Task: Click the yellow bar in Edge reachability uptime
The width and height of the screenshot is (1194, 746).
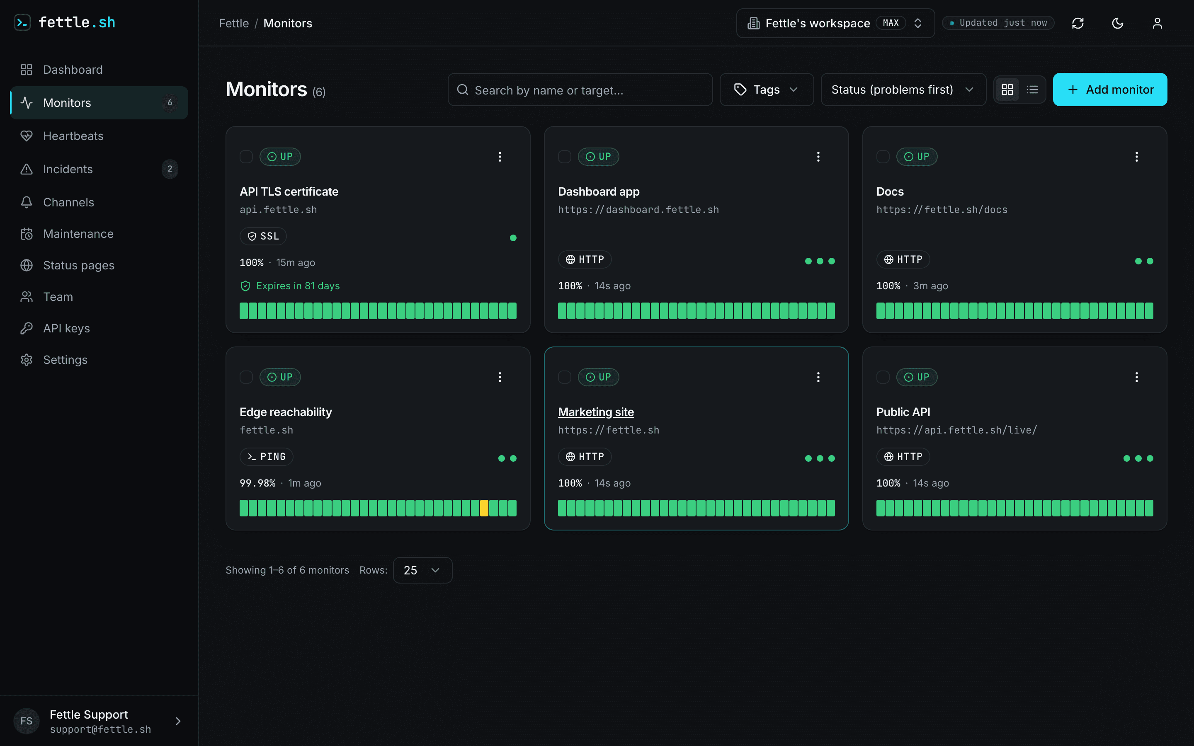Action: 485,508
